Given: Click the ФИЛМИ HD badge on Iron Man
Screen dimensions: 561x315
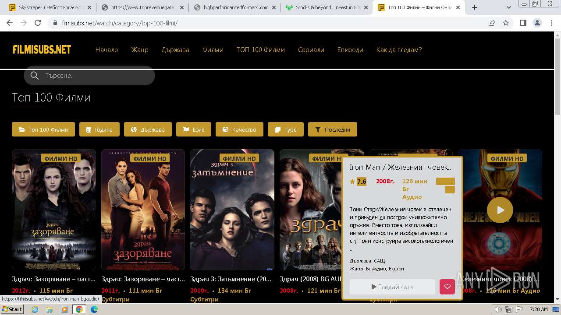Looking at the screenshot, I should point(507,158).
